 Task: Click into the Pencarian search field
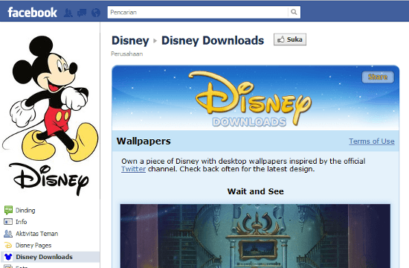(198, 12)
